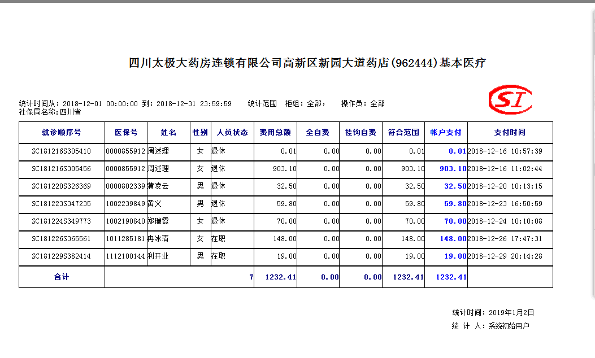Click account payment value 59.80

455,204
